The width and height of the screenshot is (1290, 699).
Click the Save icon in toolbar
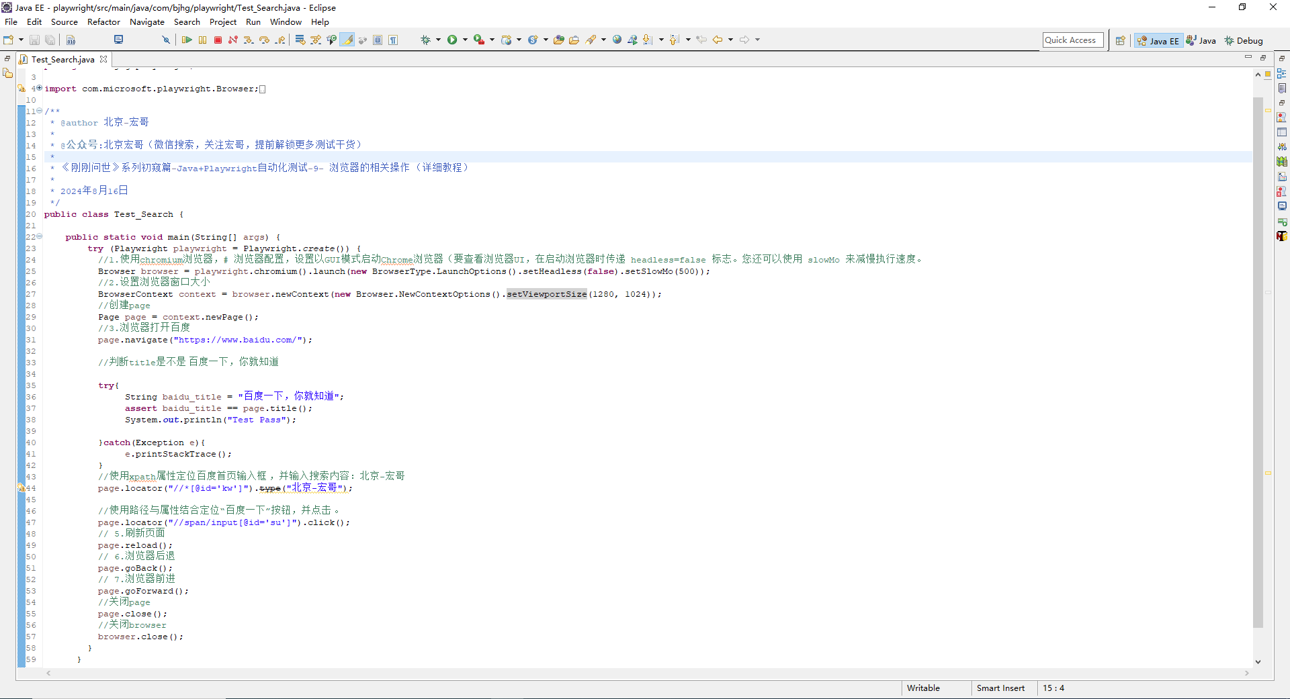pos(34,40)
